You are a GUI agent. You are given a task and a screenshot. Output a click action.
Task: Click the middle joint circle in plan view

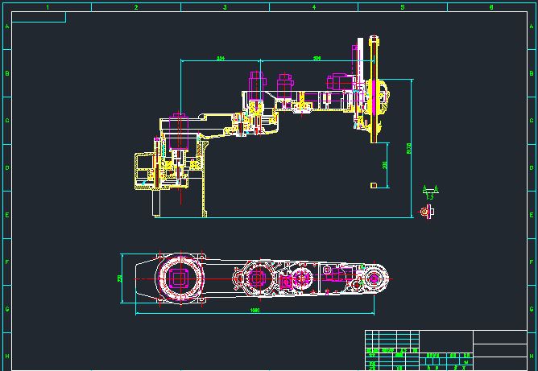259,279
